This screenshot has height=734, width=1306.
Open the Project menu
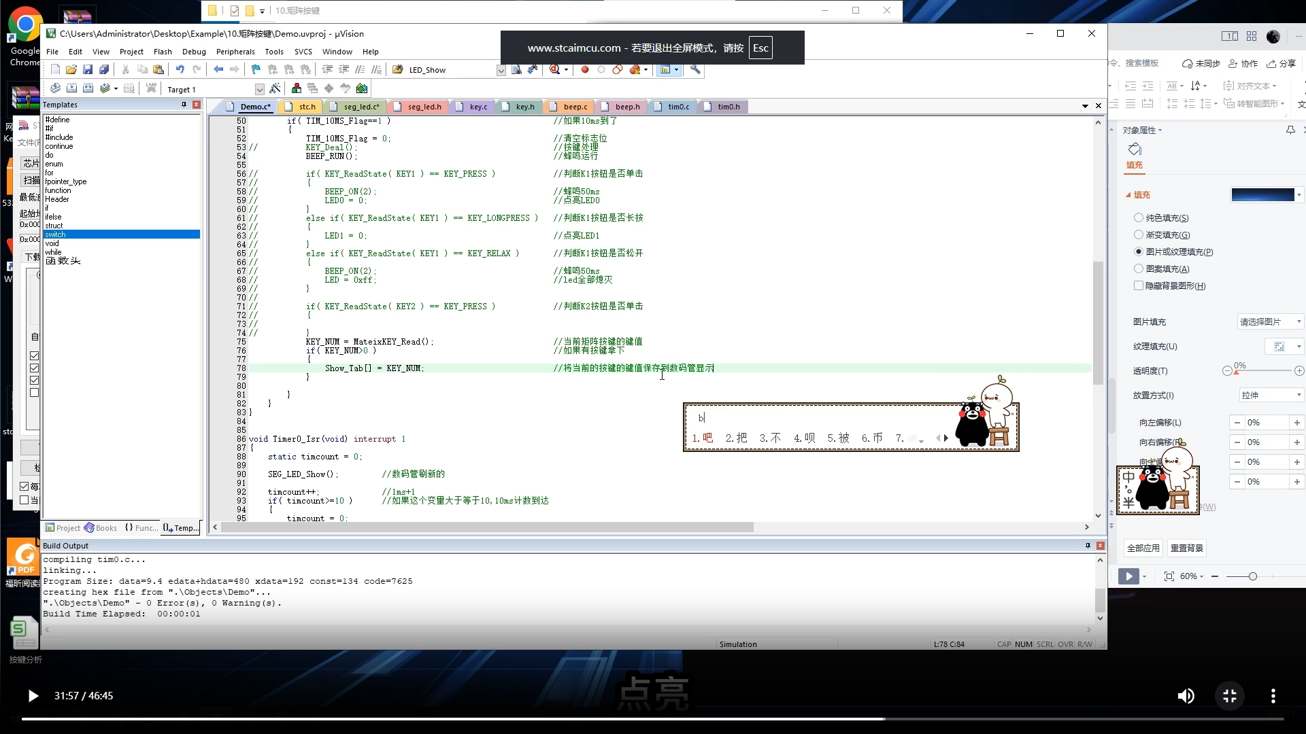click(x=131, y=52)
